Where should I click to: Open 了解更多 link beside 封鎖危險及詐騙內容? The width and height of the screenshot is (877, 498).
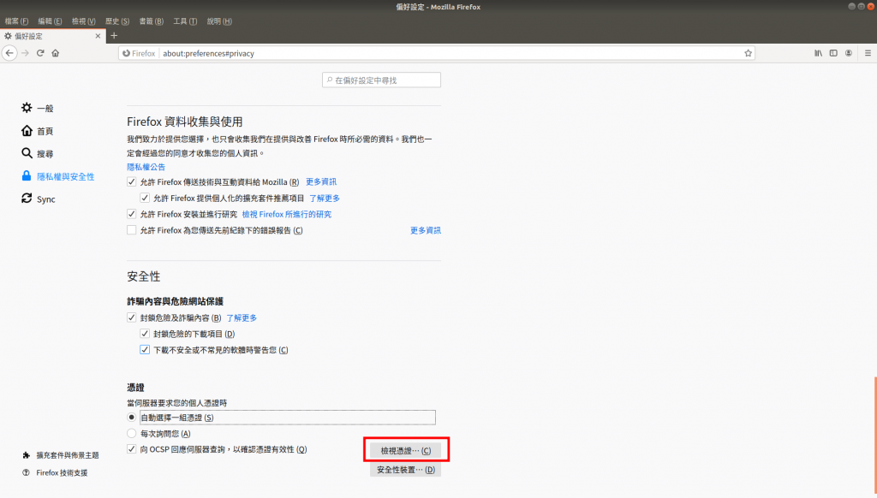click(x=242, y=317)
